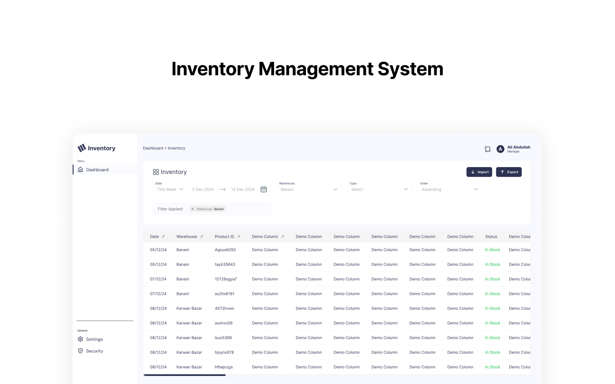Click the Security shield icon

(x=80, y=351)
